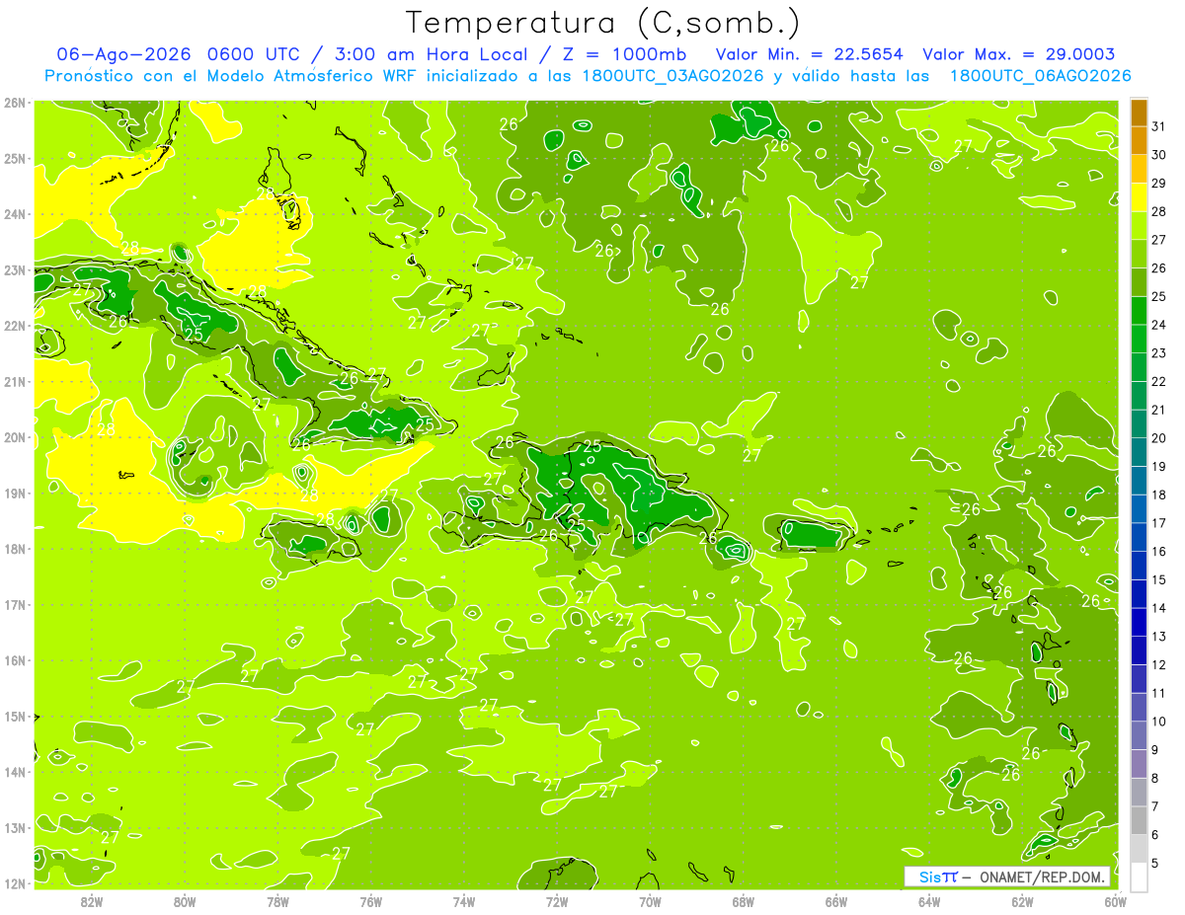
Task: Select the green swatch between 24 and 25
Action: pyautogui.click(x=1139, y=311)
